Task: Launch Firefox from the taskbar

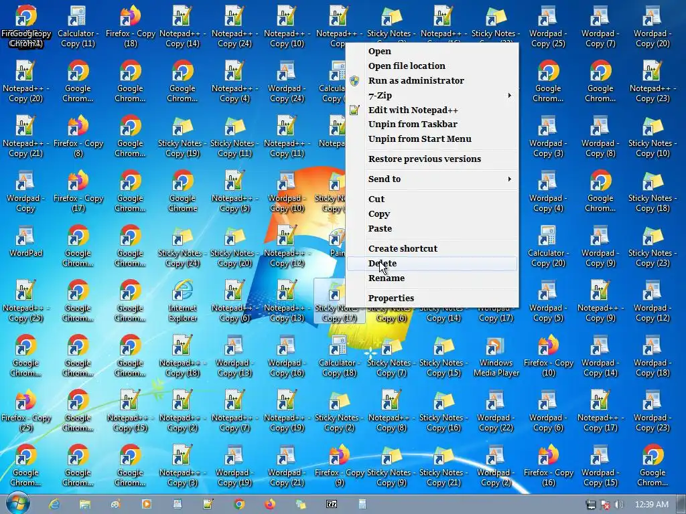Action: tap(269, 505)
